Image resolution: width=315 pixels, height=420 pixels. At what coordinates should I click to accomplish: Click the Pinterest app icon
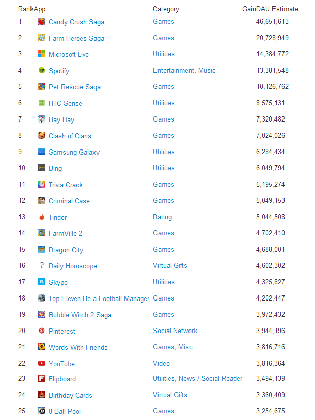pyautogui.click(x=42, y=331)
